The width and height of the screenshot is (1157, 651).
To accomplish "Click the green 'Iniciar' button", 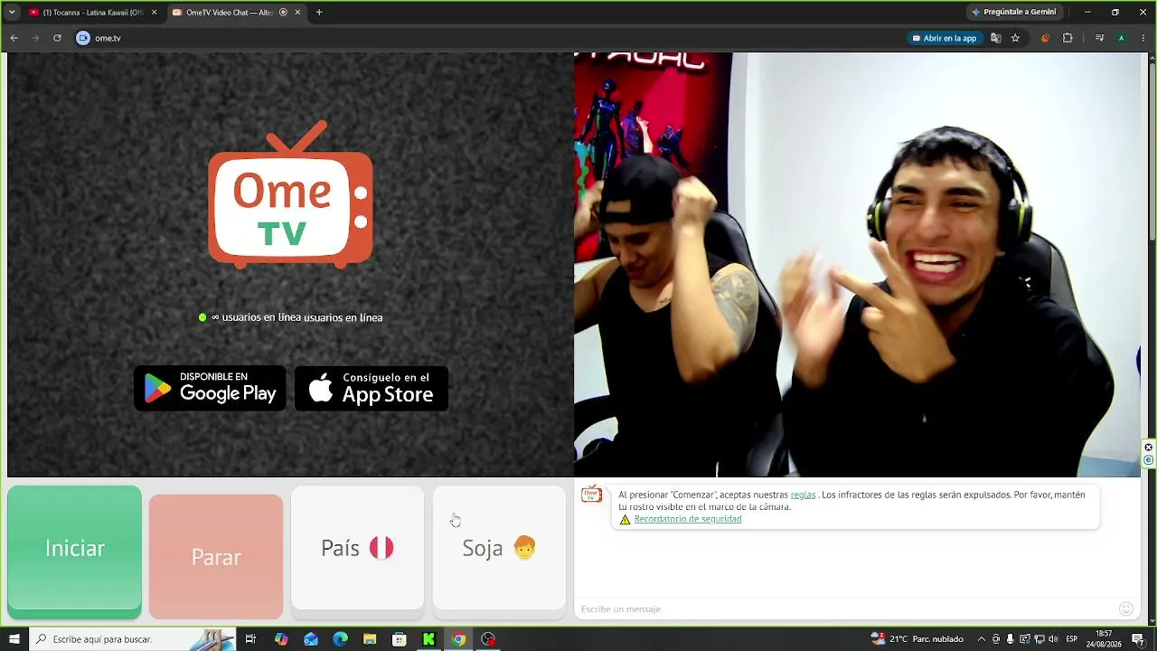I will coord(74,552).
